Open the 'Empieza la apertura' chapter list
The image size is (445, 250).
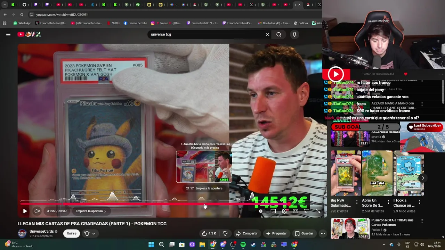[x=91, y=211]
